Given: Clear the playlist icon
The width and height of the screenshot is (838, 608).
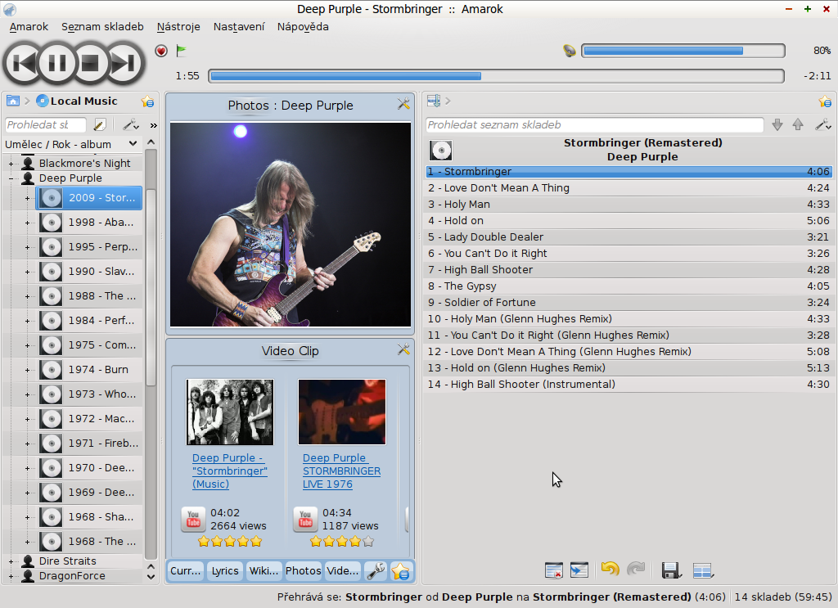Looking at the screenshot, I should (554, 570).
